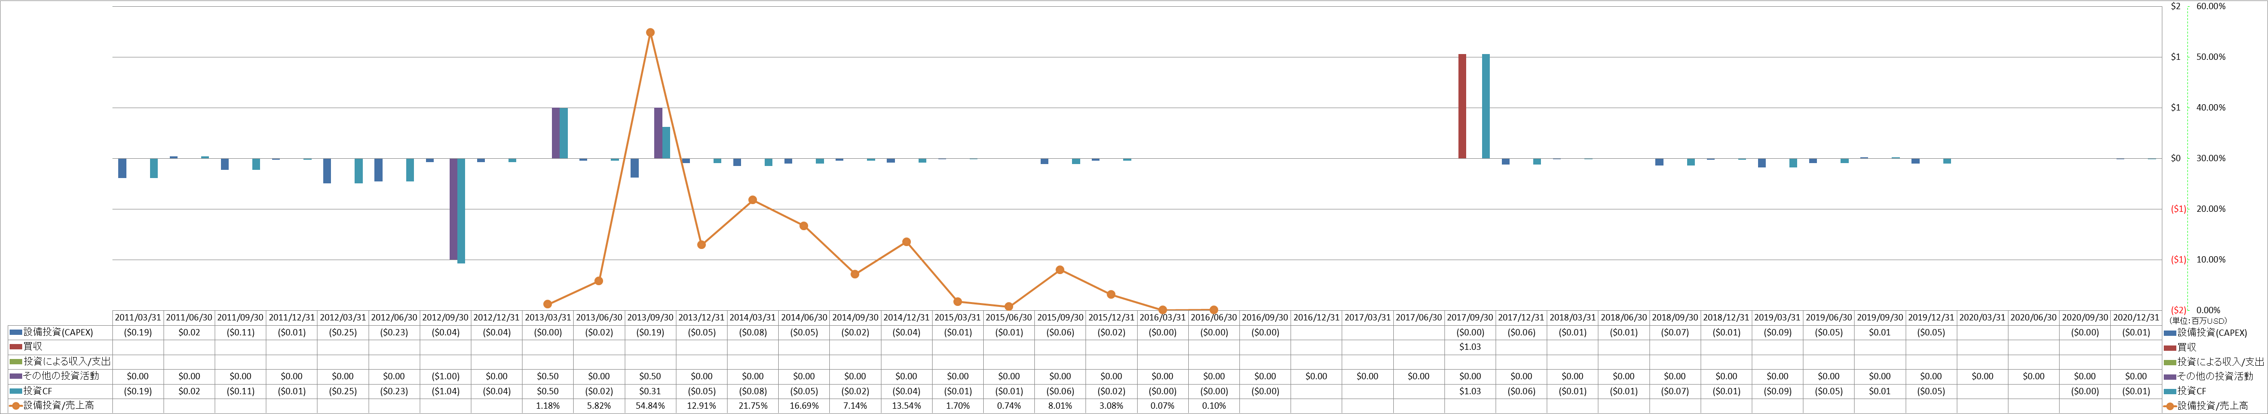The width and height of the screenshot is (2268, 414).
Task: Select 投資による収入/支出 in the right-side legend
Action: pyautogui.click(x=2220, y=362)
